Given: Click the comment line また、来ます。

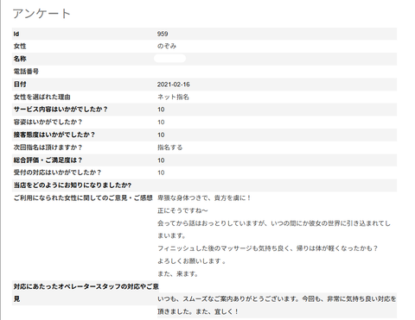Looking at the screenshot, I should click(x=177, y=274).
